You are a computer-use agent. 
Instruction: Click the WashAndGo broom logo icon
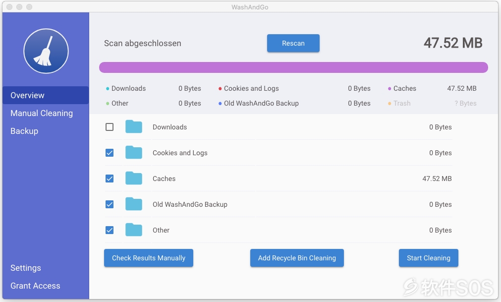pyautogui.click(x=46, y=51)
